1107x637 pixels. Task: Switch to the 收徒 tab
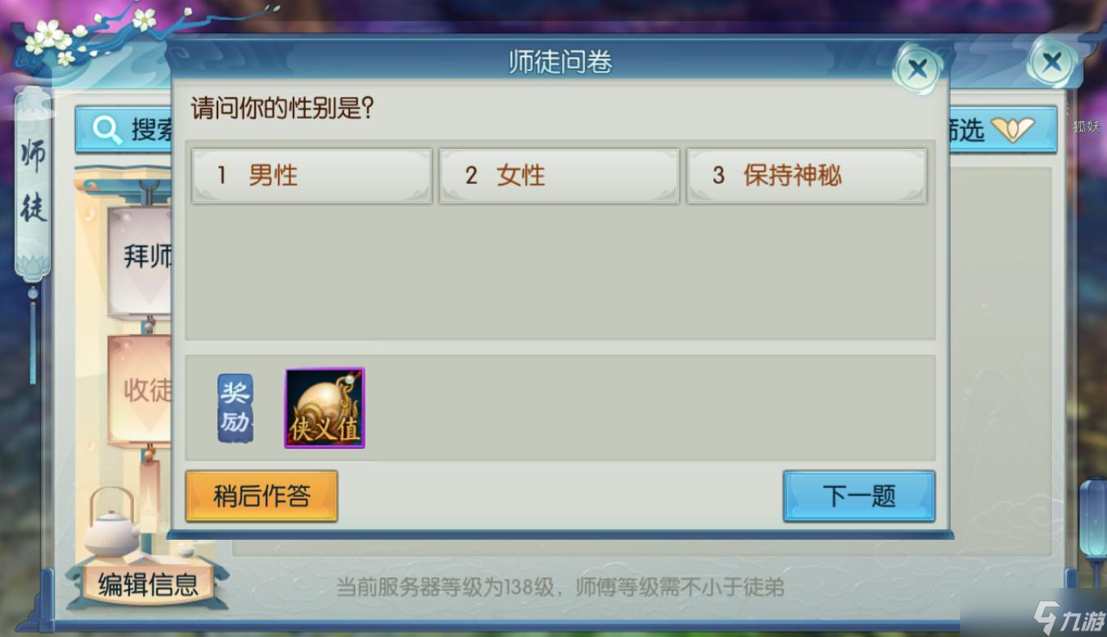coord(141,389)
